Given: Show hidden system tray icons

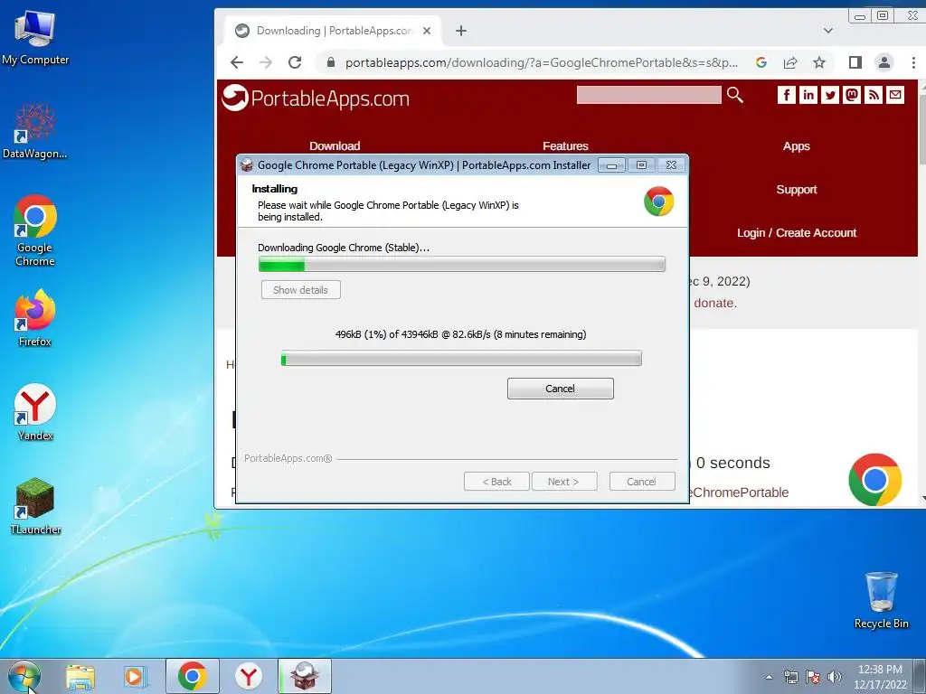Looking at the screenshot, I should tap(769, 677).
